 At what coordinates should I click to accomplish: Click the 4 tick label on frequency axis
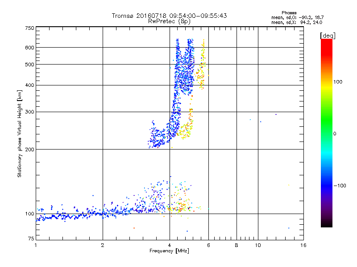(170, 245)
